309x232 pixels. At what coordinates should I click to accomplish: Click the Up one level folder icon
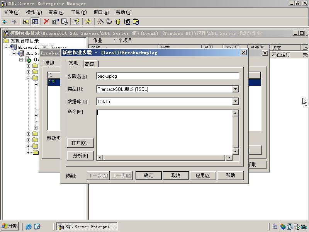click(26, 22)
